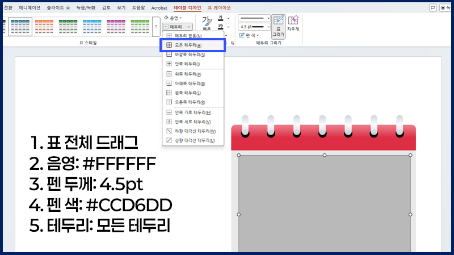The height and width of the screenshot is (255, 454).
Task: Switch to the 녹음/녹화 tab
Action: click(86, 8)
